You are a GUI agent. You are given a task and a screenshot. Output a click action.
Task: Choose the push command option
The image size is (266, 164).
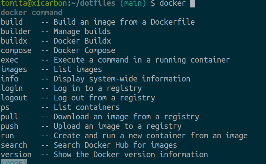pos(9,126)
